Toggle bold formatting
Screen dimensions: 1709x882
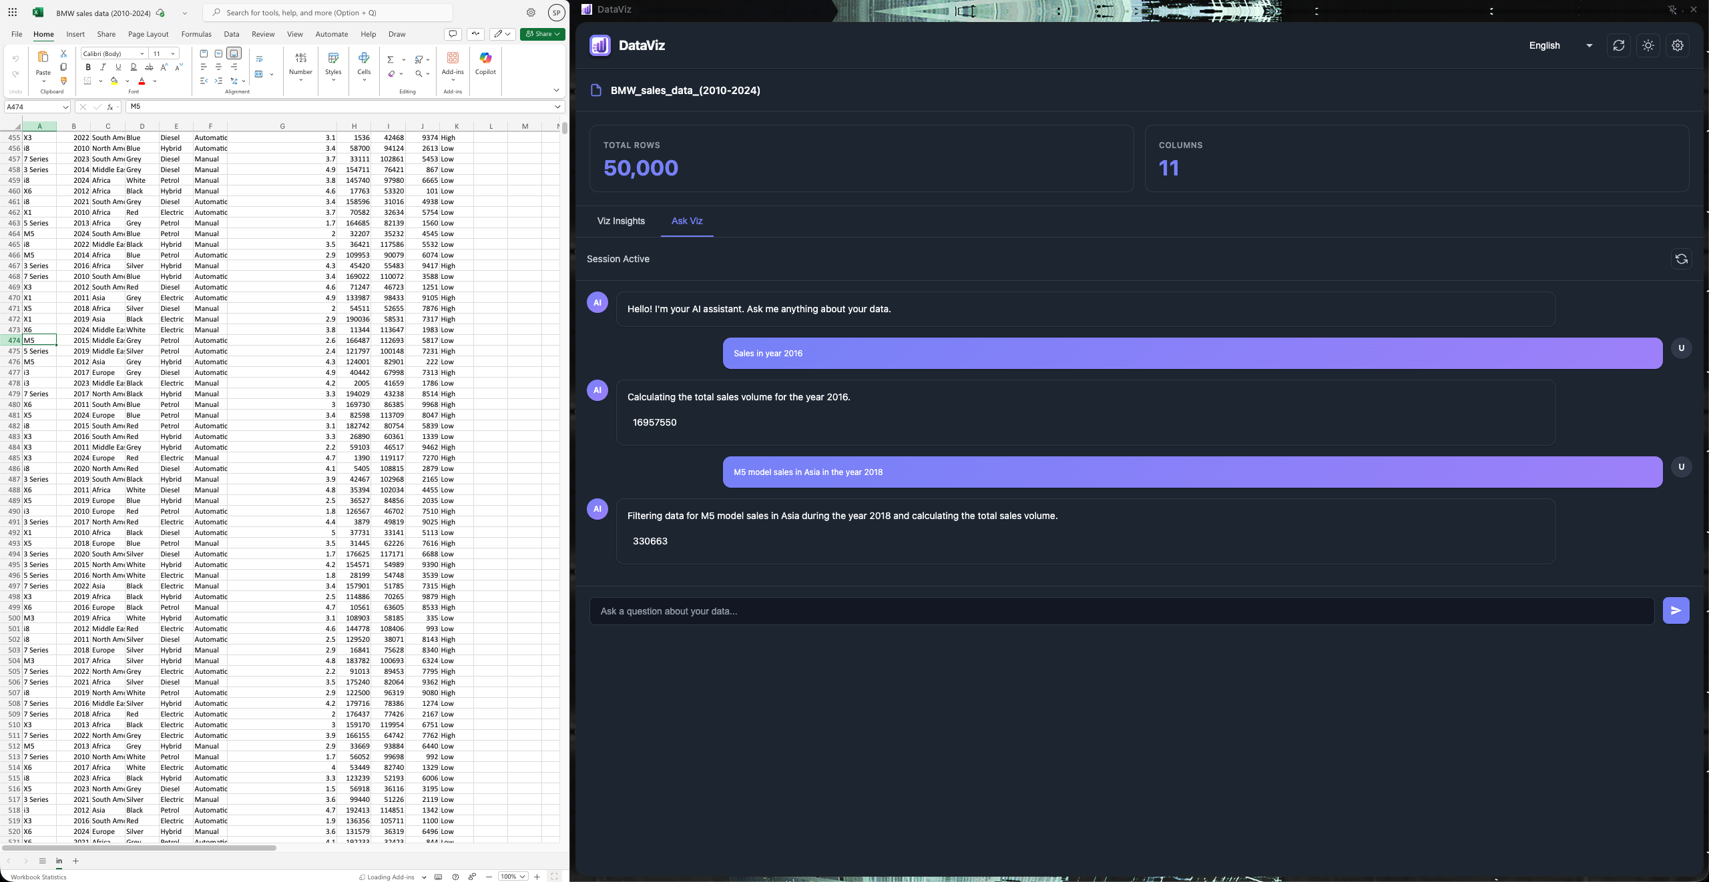(88, 67)
